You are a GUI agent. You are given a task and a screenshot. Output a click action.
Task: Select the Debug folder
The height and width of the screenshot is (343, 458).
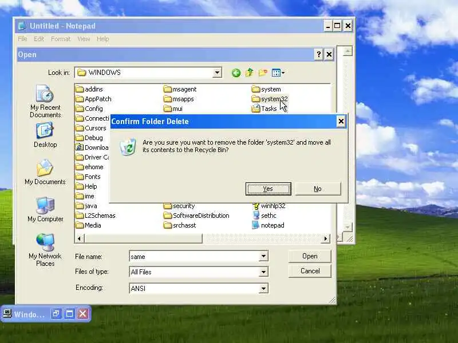point(89,138)
